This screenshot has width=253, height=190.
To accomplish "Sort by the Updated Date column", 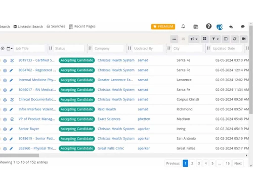I will tap(208, 48).
